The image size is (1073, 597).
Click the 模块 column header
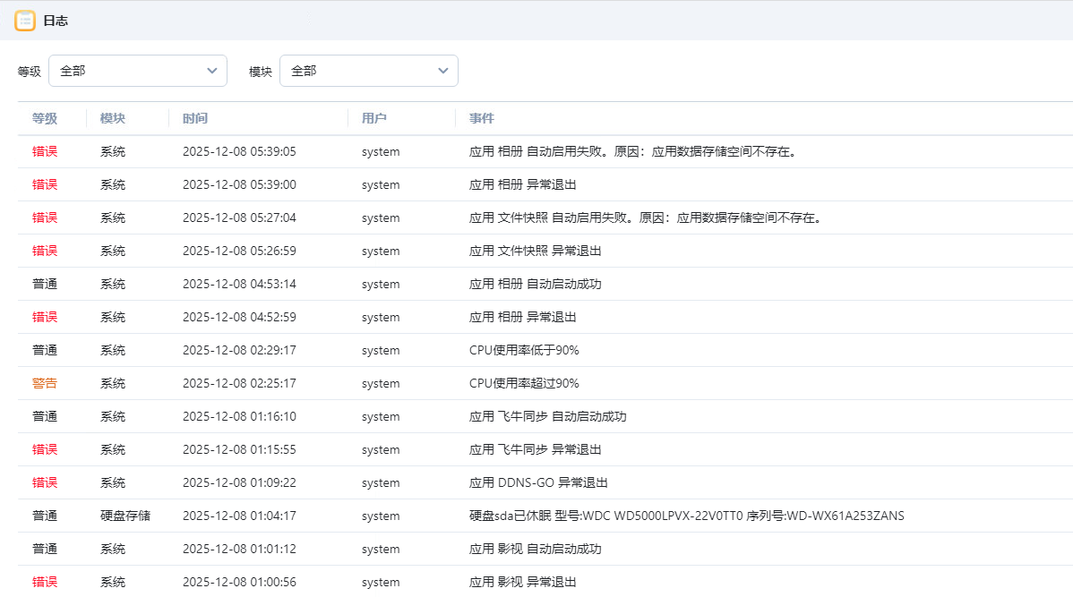[x=112, y=118]
